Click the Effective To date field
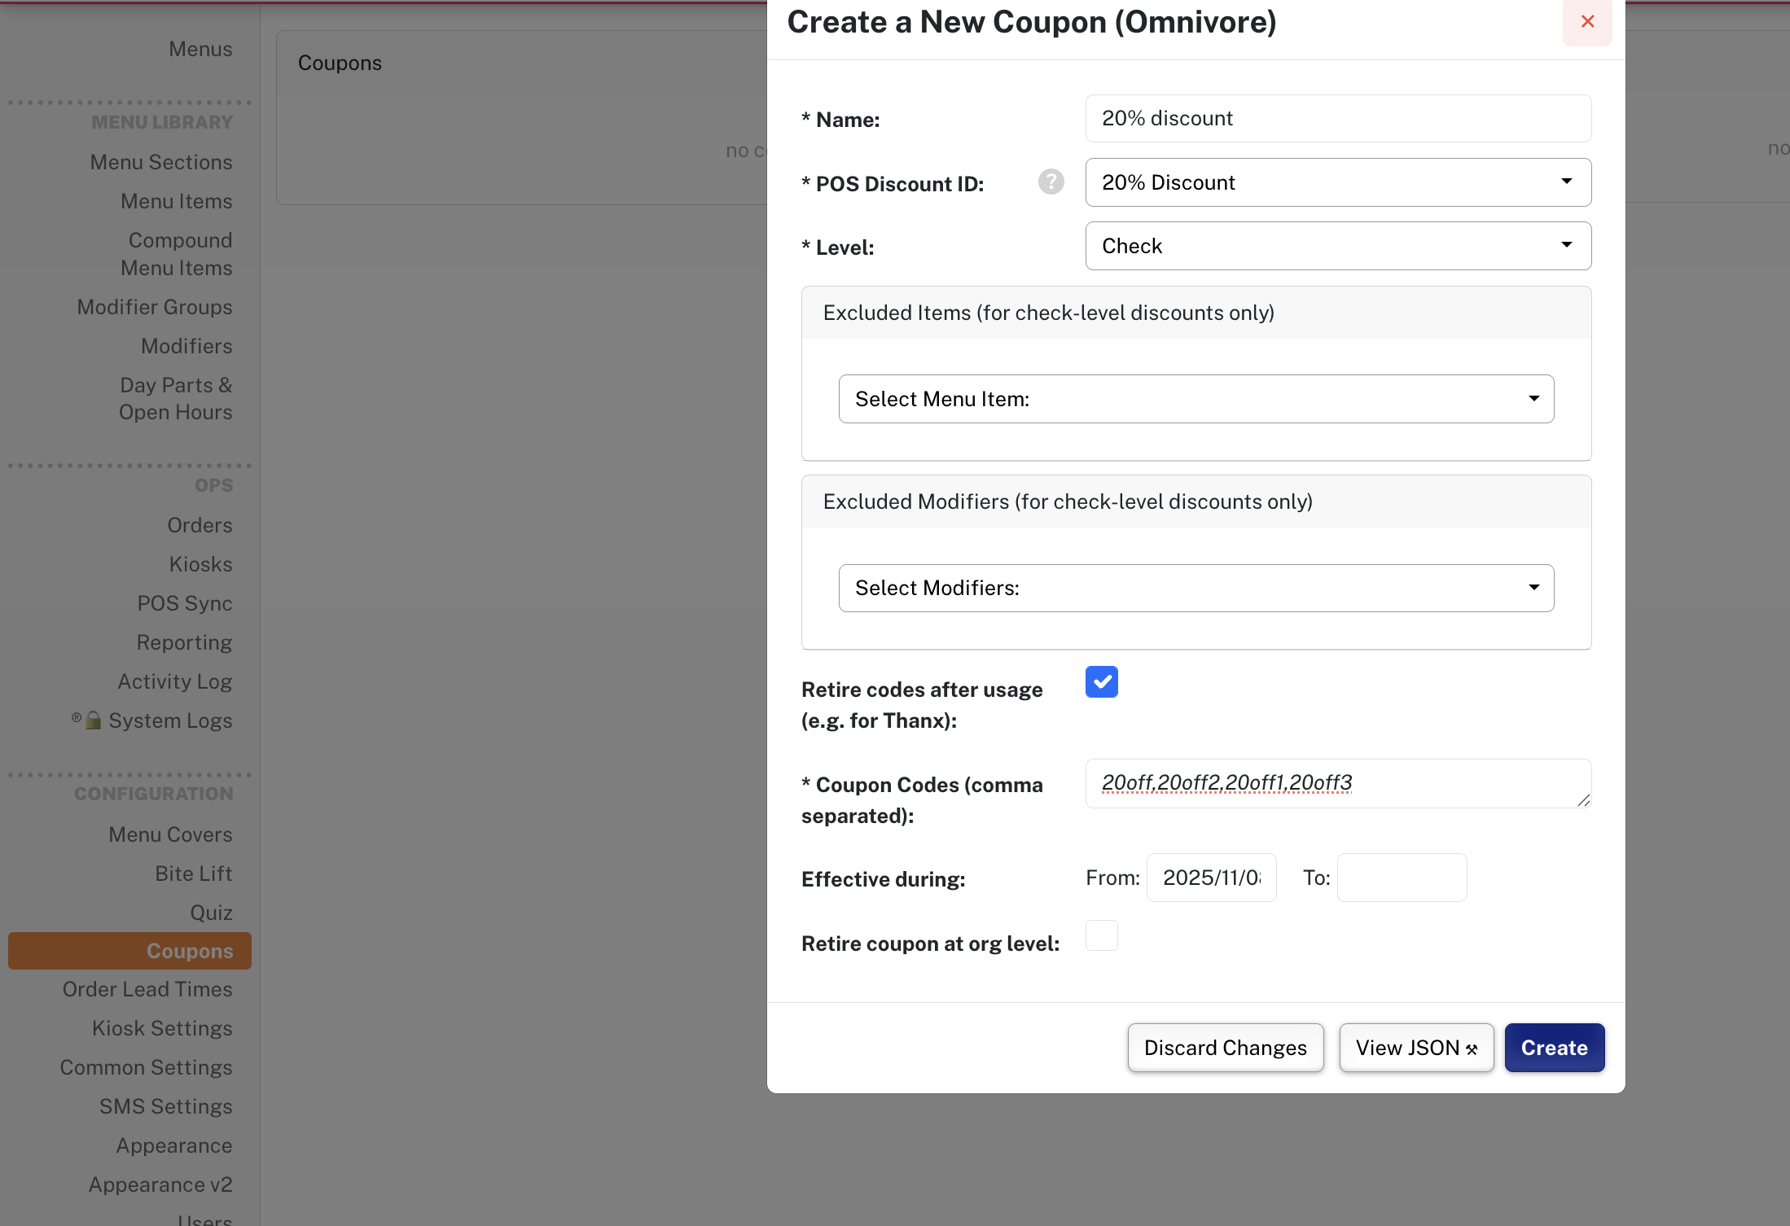Screen dimensions: 1790x1226 tap(1402, 878)
